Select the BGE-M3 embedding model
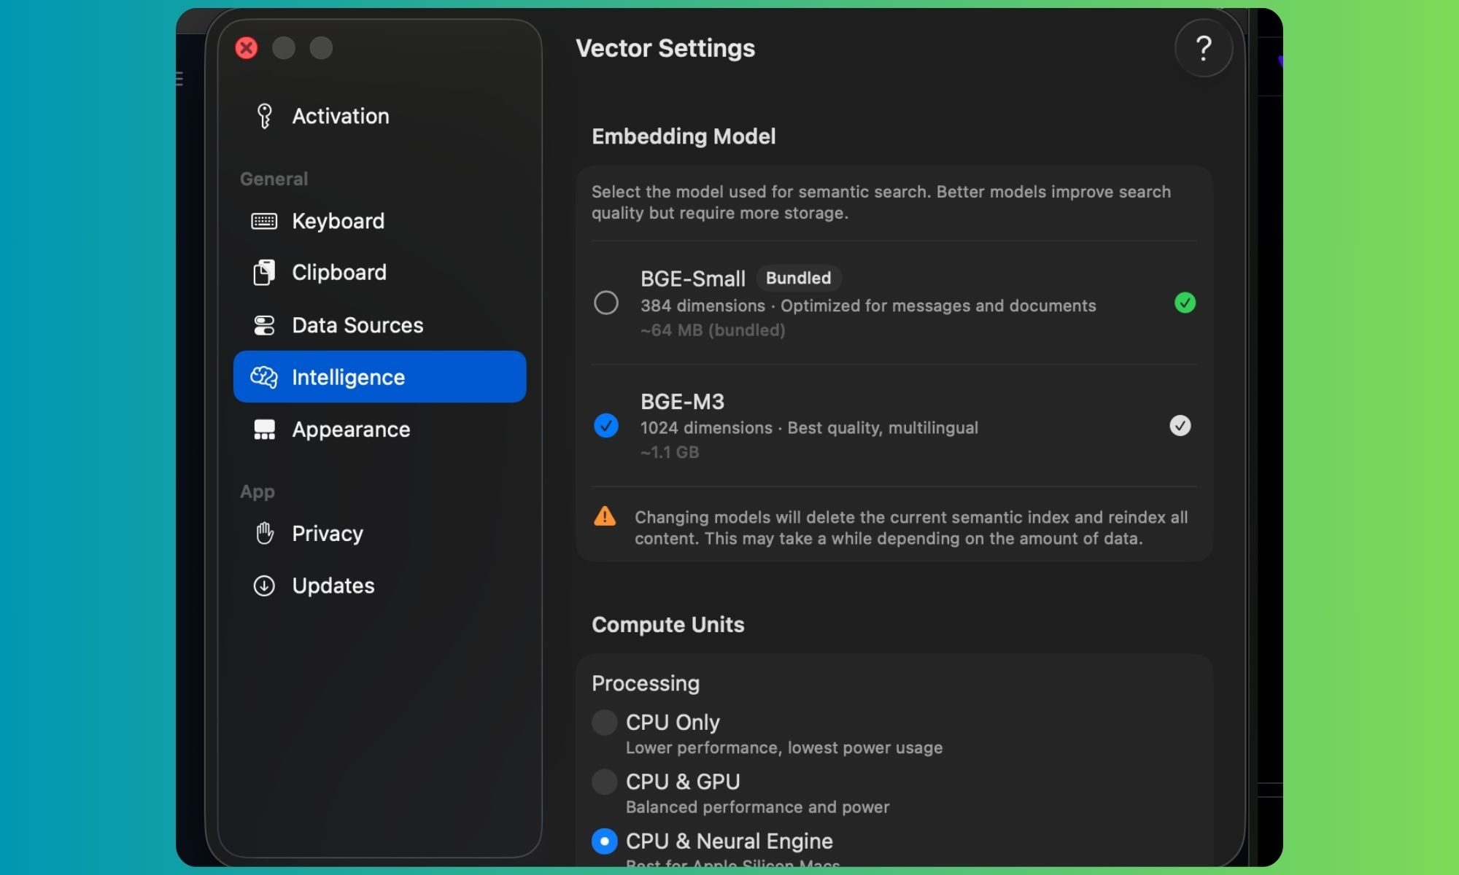This screenshot has height=875, width=1459. (606, 425)
